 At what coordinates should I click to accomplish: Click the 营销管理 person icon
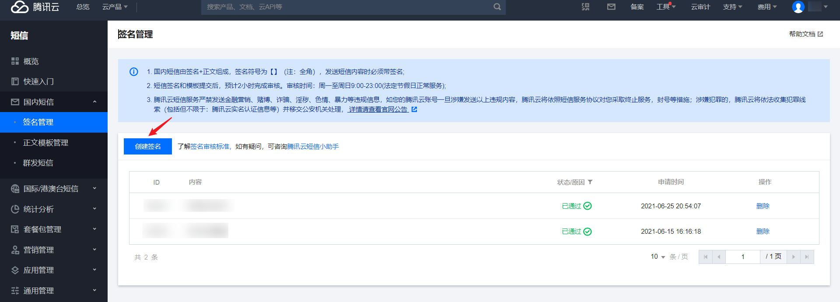click(x=15, y=250)
